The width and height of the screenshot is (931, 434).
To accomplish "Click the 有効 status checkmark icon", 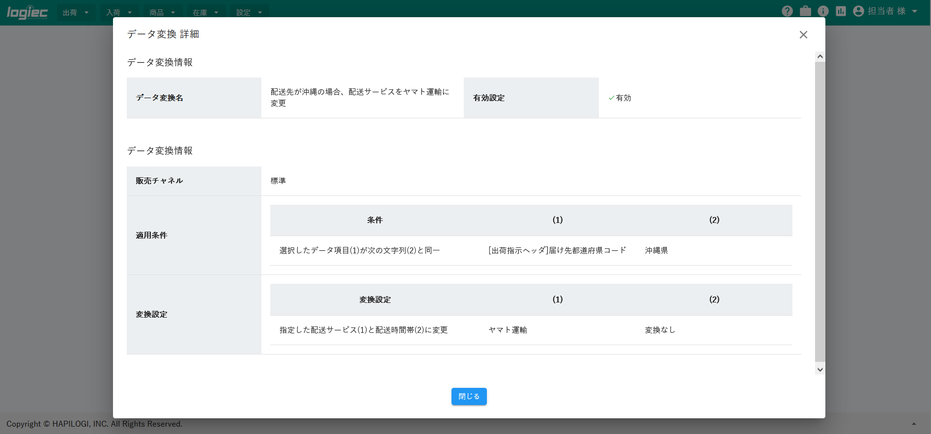I will (x=612, y=98).
